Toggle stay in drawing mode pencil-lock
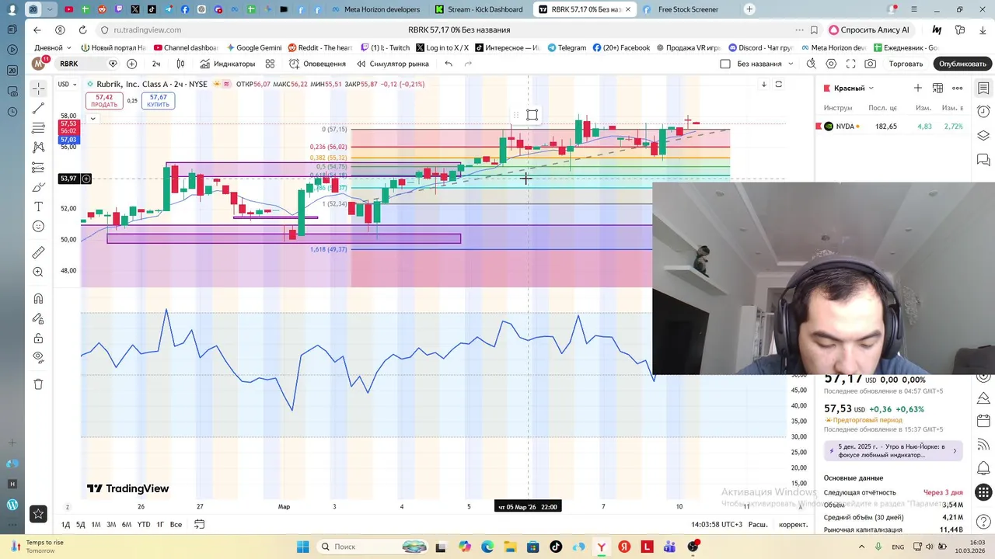Viewport: 995px width, 559px height. point(38,318)
